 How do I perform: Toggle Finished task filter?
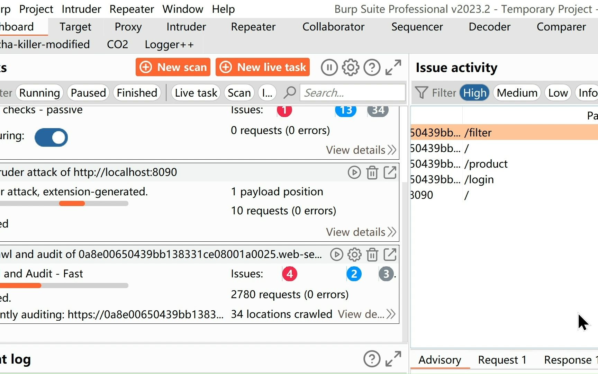click(x=137, y=93)
